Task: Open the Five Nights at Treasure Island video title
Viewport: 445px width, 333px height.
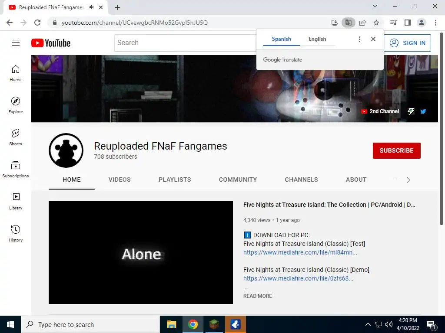Action: pyautogui.click(x=329, y=205)
